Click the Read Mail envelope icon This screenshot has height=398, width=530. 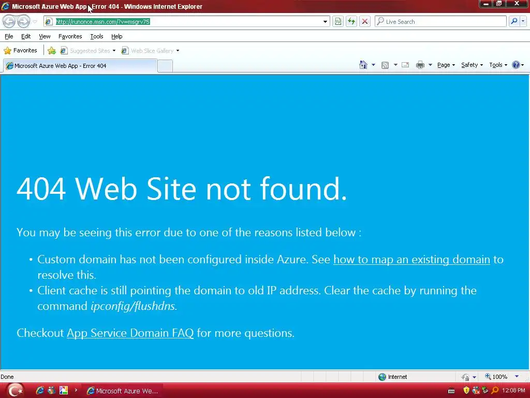click(405, 65)
